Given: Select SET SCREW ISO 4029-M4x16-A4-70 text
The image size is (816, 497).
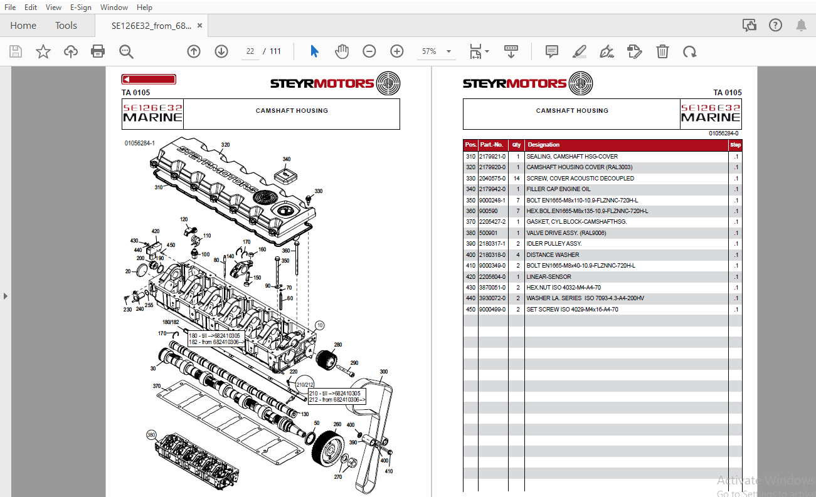Looking at the screenshot, I should tap(573, 310).
